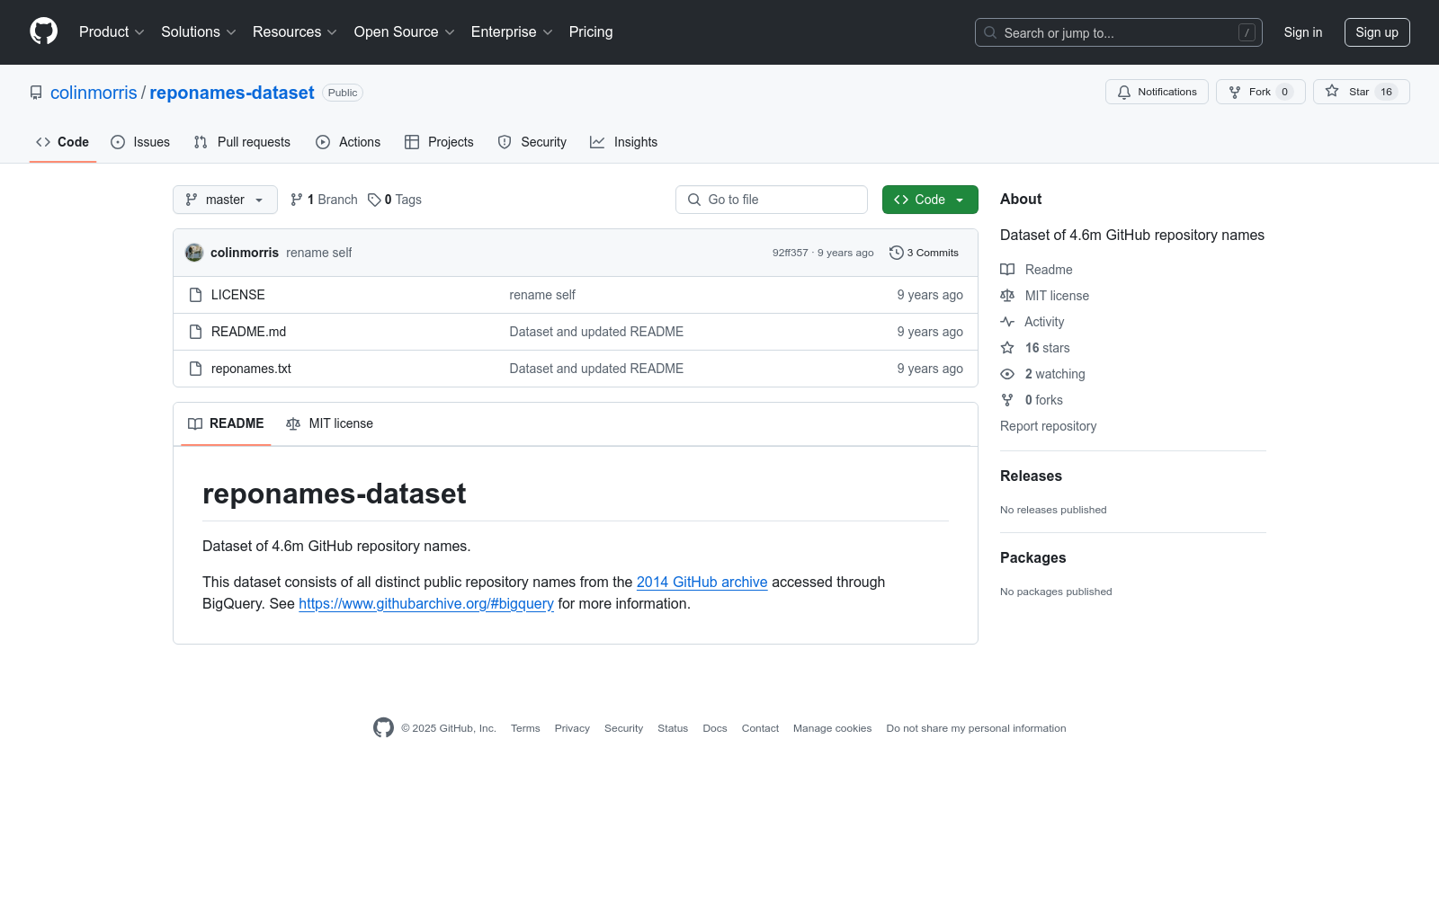Click the GitHub logo in the footer
This screenshot has width=1439, height=899.
point(383,728)
